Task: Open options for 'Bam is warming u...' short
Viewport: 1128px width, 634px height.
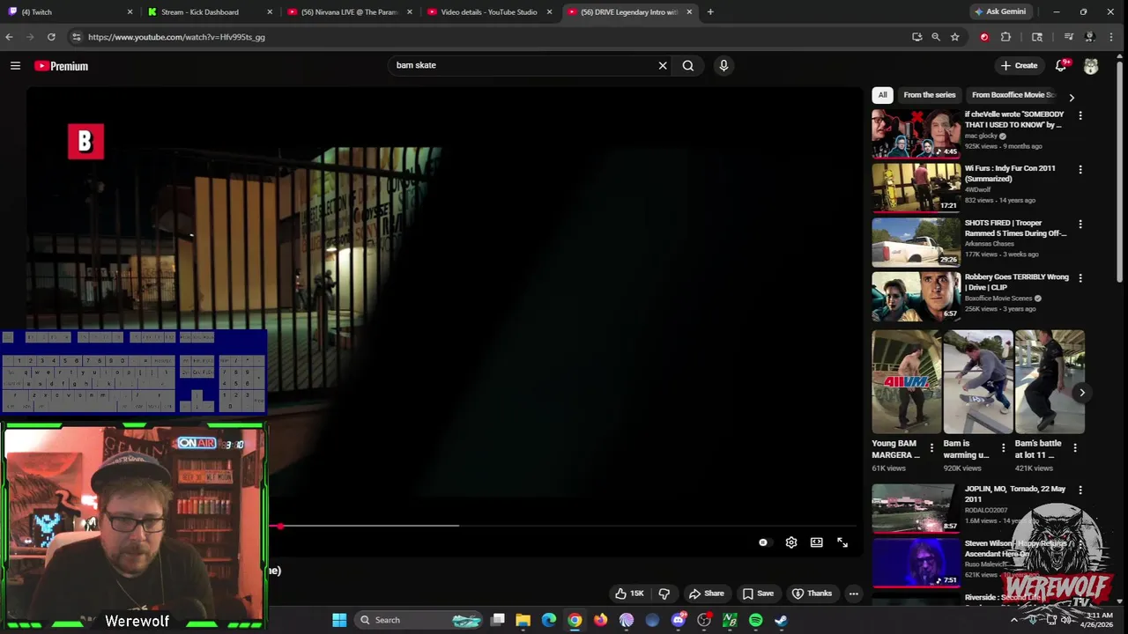Action: (x=1003, y=448)
